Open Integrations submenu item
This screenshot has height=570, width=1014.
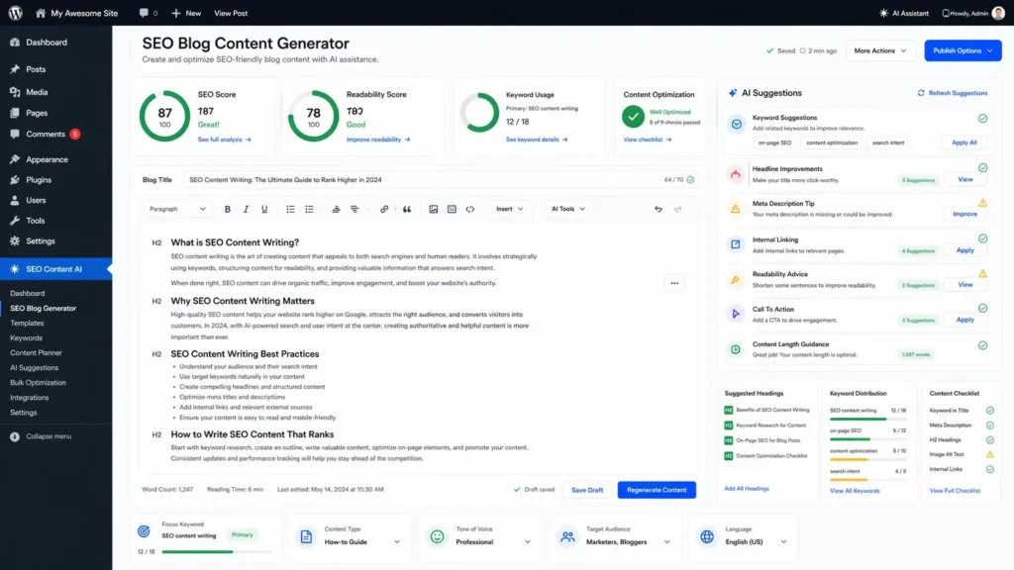tap(29, 398)
